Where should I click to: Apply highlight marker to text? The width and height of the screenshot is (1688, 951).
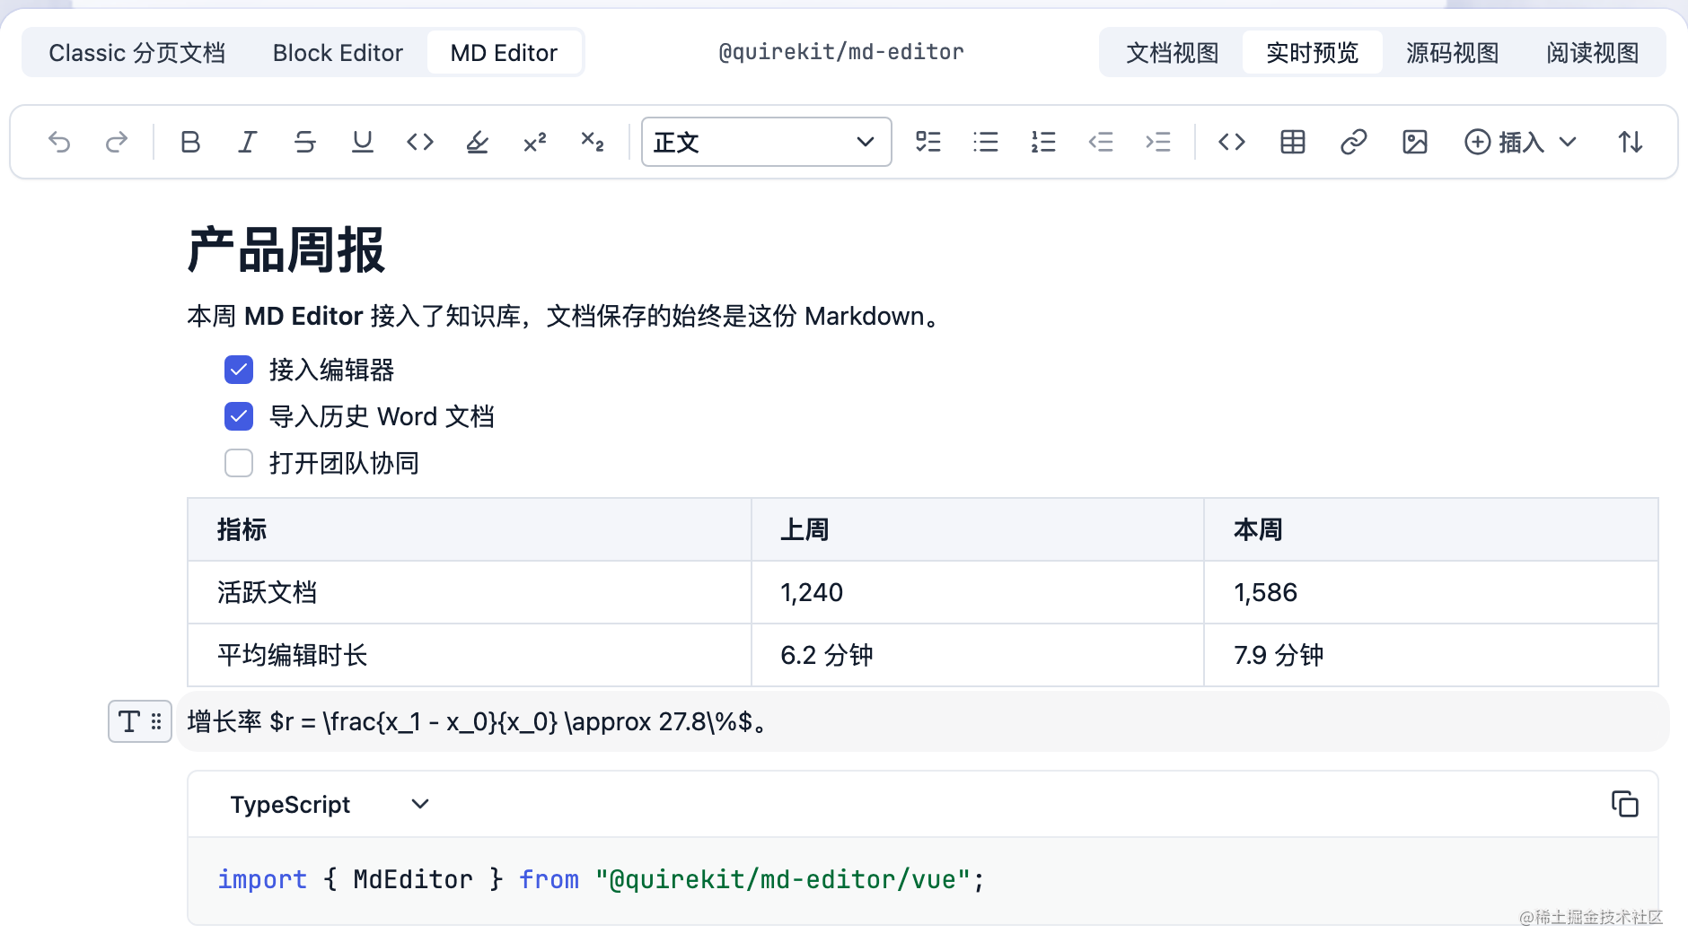(x=478, y=142)
